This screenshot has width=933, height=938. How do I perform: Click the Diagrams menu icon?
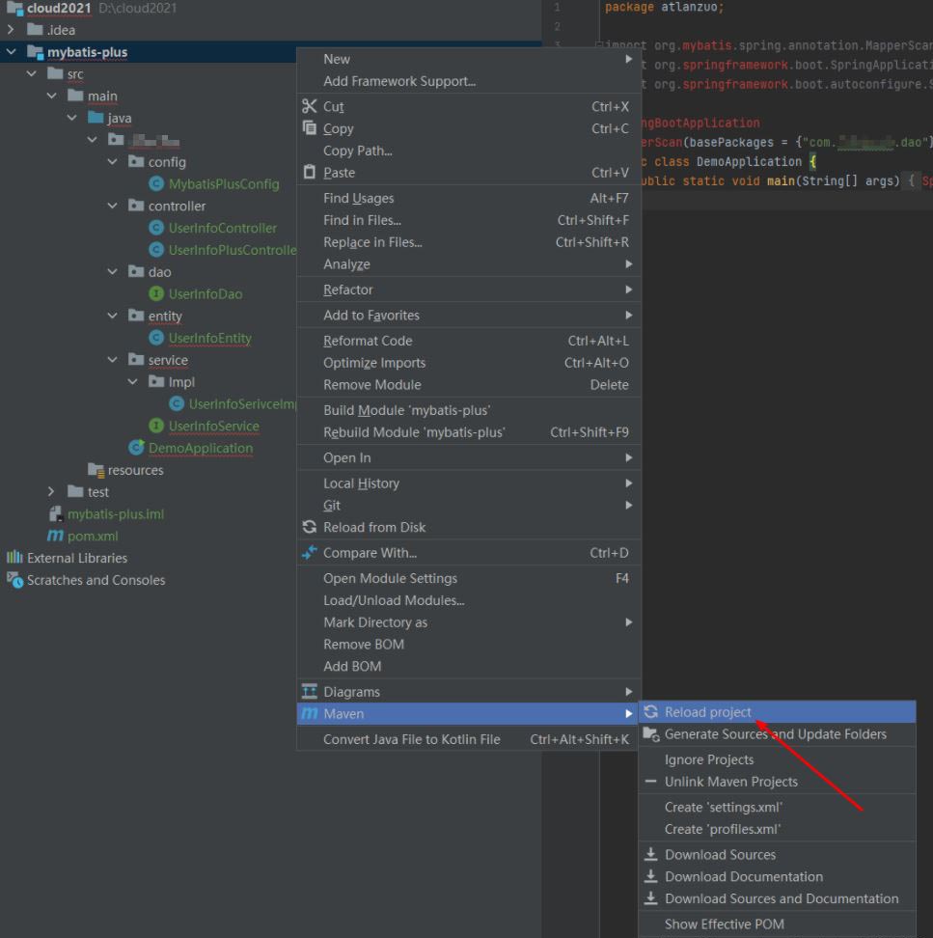click(x=310, y=692)
